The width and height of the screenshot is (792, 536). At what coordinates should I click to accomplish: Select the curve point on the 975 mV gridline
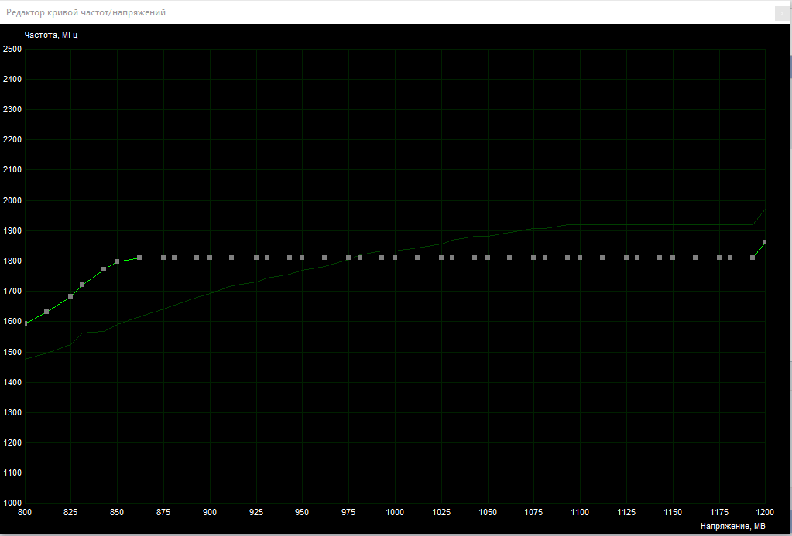[x=348, y=258]
